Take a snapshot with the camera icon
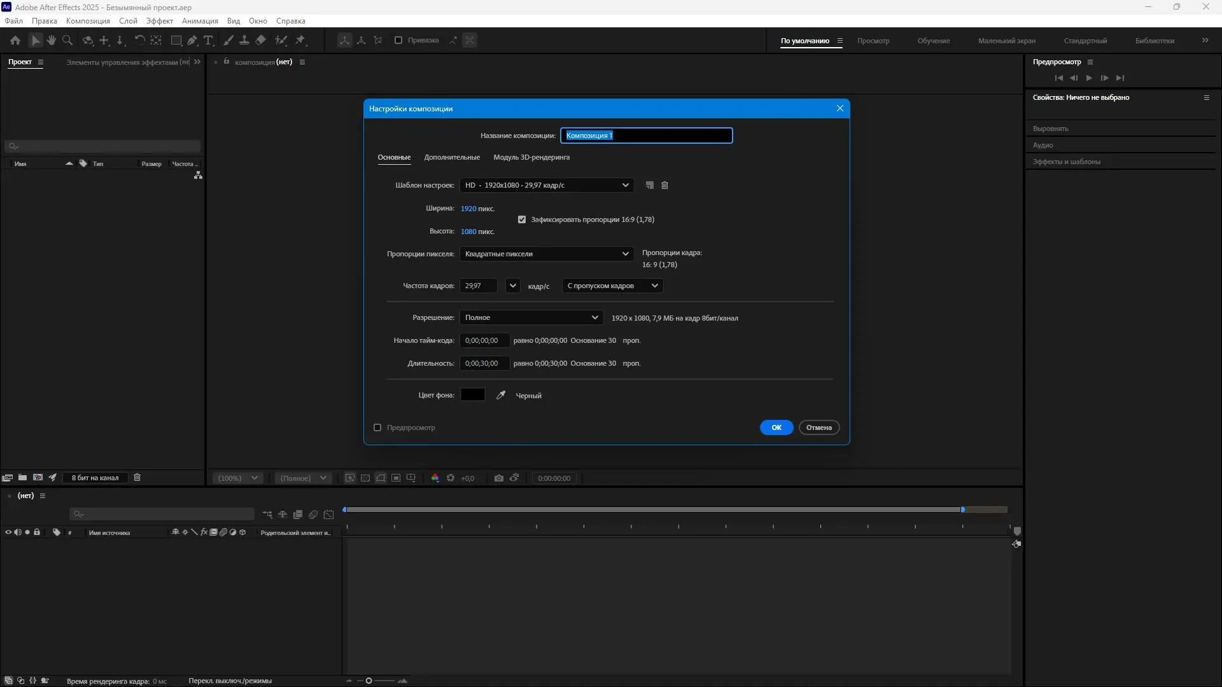 [498, 478]
